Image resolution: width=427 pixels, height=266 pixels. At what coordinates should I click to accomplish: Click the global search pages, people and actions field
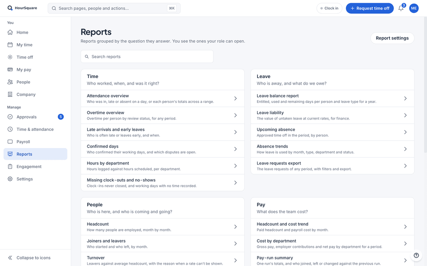(114, 8)
